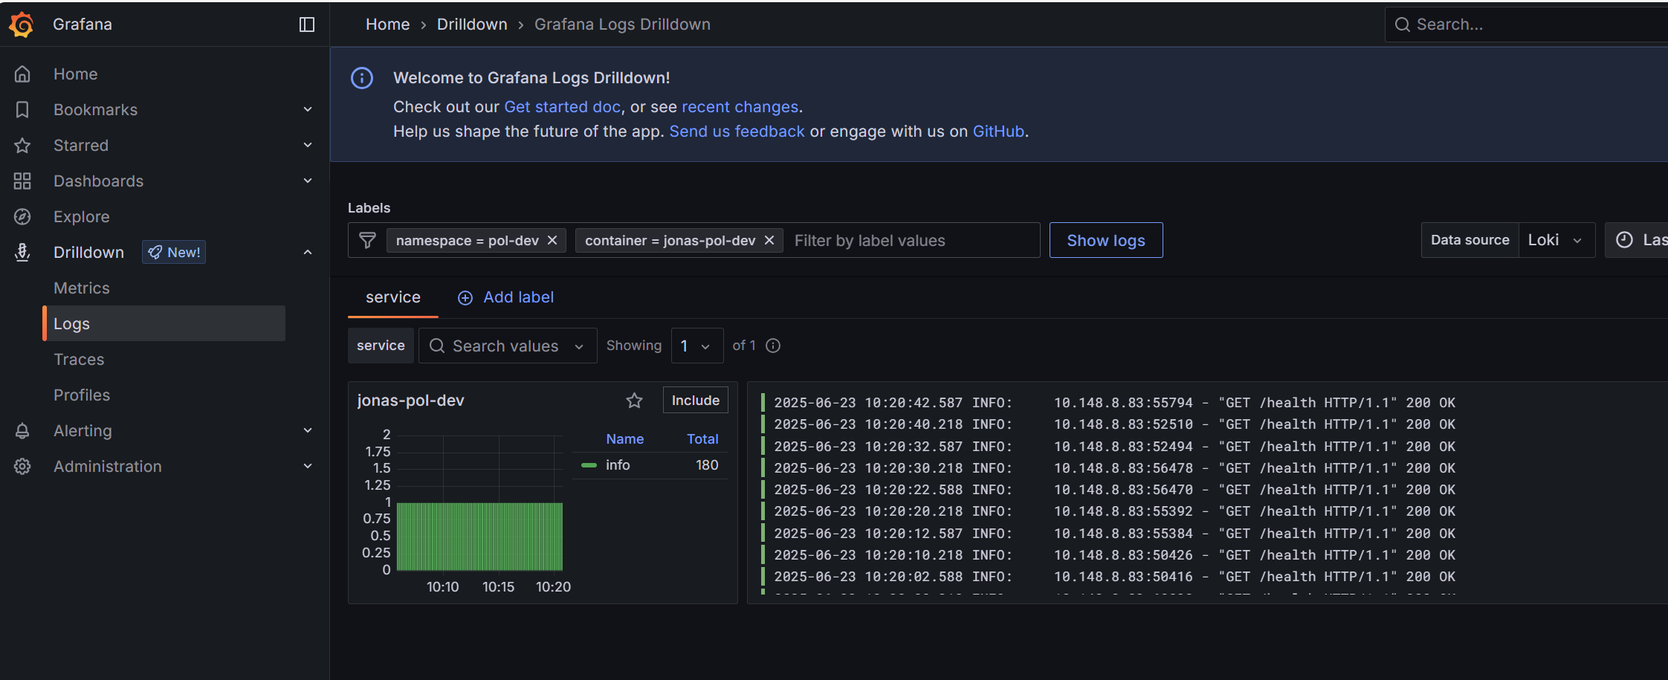Click the Administration gear icon

pos(22,467)
